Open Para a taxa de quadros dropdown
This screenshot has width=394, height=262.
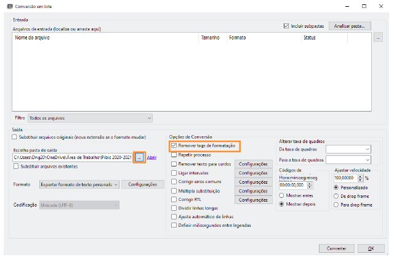click(x=348, y=160)
